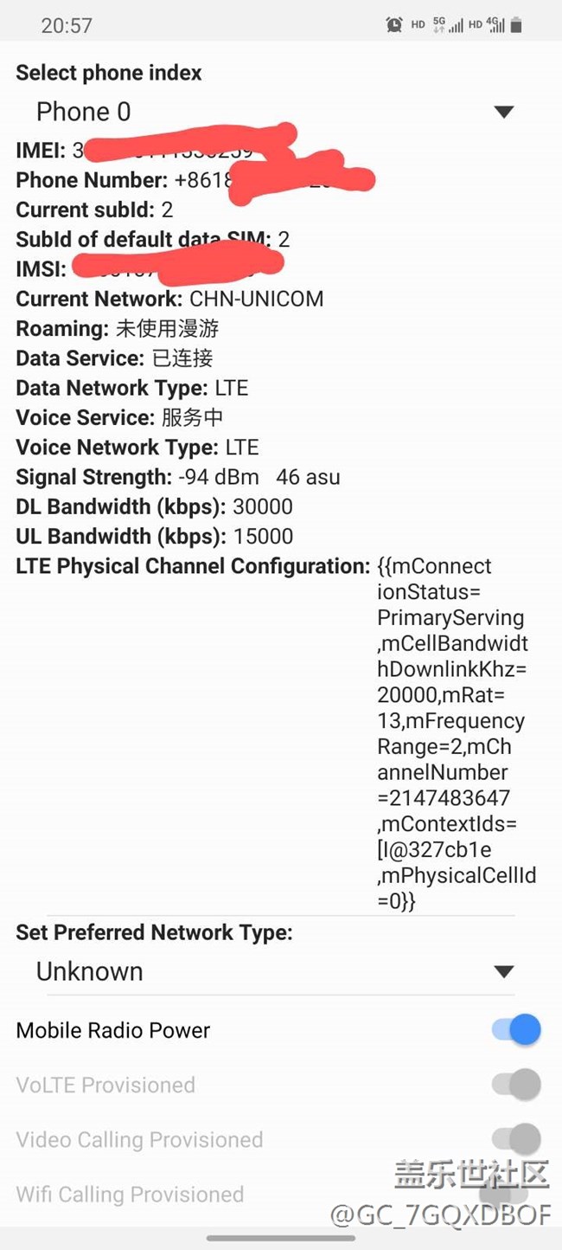Tap the Current Network CHN-UNICOM value
The height and width of the screenshot is (1250, 562).
point(256,300)
